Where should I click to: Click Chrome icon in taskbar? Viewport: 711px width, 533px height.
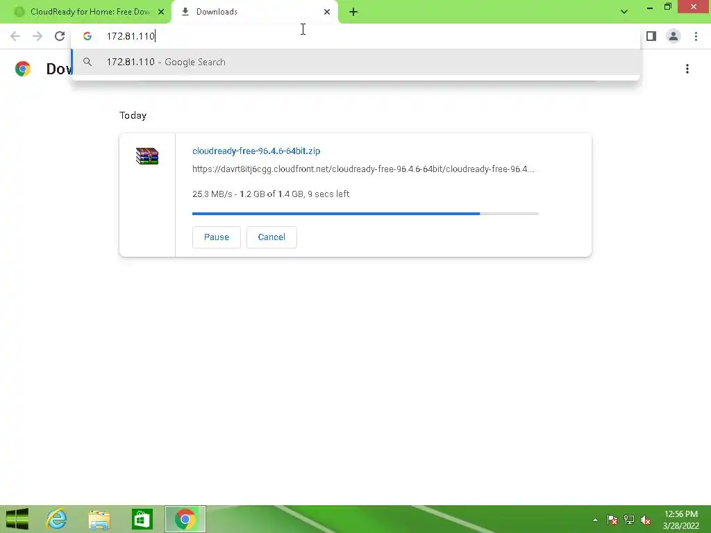(x=185, y=519)
